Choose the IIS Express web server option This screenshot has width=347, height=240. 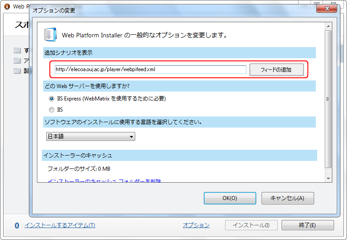tap(52, 99)
